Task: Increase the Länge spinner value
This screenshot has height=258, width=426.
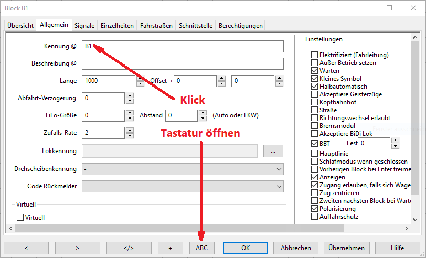Action: click(x=140, y=78)
